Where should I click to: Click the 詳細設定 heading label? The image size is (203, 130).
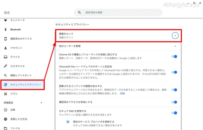click(8, 103)
